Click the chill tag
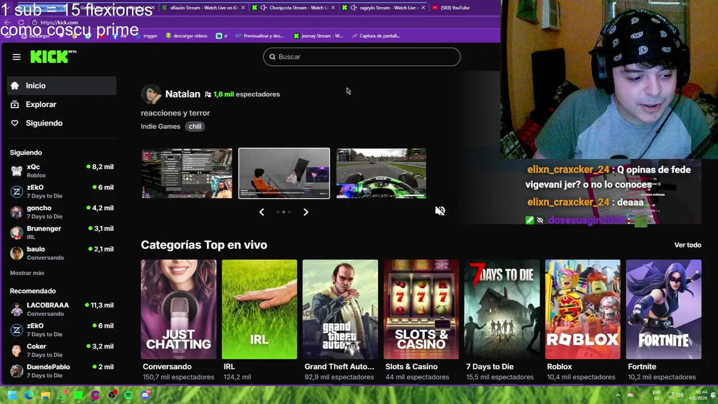The height and width of the screenshot is (404, 718). pyautogui.click(x=195, y=126)
